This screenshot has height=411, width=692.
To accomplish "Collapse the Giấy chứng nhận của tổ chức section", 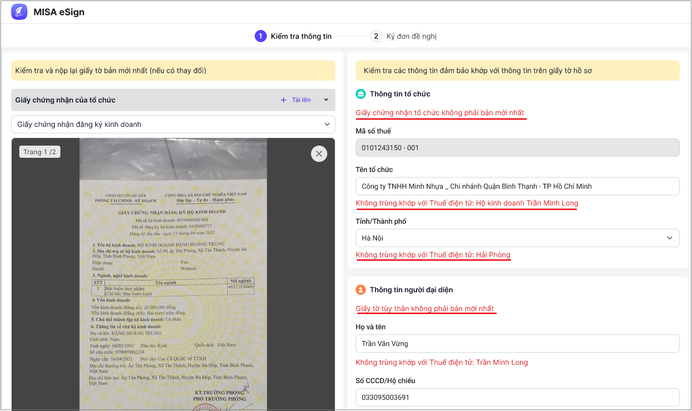I will pyautogui.click(x=326, y=100).
